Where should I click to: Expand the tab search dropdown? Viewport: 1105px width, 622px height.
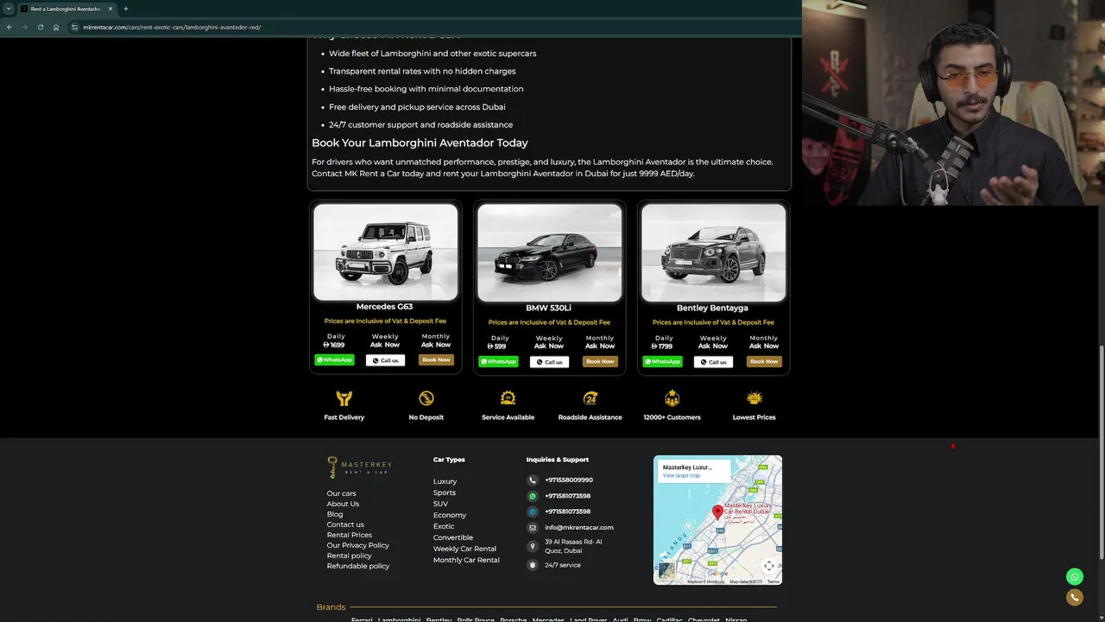8,9
